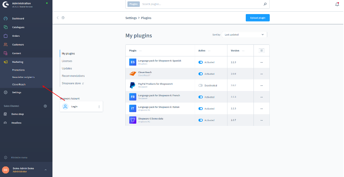Open the Dashboard menu icon
The width and height of the screenshot is (344, 177).
(x=6, y=19)
